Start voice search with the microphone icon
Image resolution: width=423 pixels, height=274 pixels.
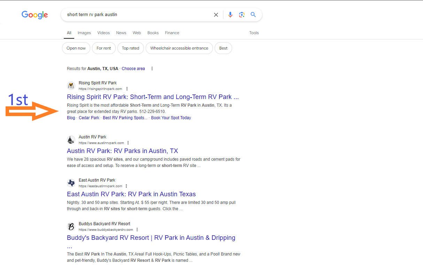230,15
